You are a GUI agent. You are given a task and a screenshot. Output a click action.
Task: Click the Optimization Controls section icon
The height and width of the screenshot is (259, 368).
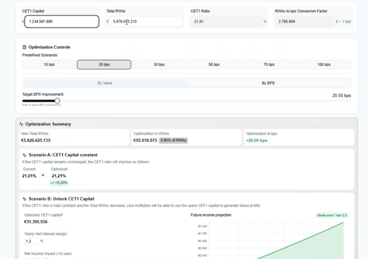coord(24,47)
